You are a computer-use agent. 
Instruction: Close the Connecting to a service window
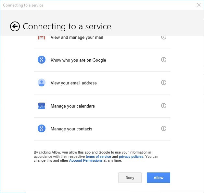(198, 5)
